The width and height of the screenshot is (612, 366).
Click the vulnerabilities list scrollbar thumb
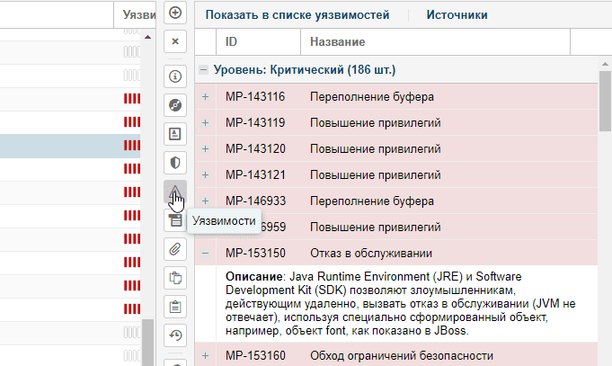[605, 102]
